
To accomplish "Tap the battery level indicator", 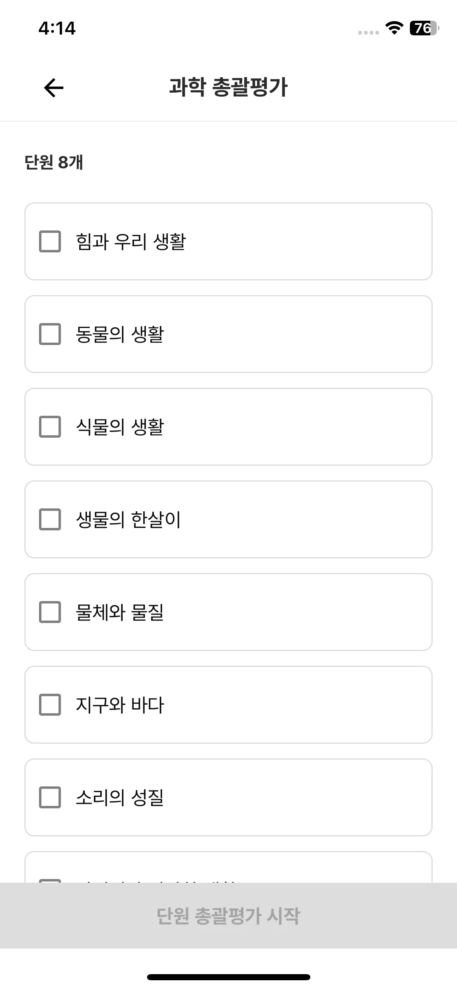I will tap(424, 28).
